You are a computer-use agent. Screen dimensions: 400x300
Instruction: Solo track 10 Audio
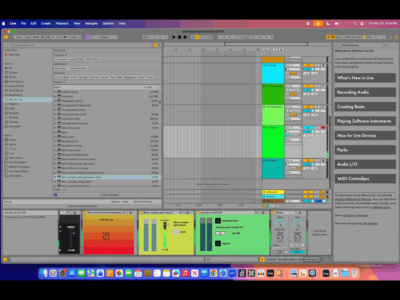[317, 65]
